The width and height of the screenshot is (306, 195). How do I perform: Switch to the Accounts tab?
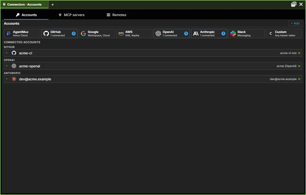26,15
